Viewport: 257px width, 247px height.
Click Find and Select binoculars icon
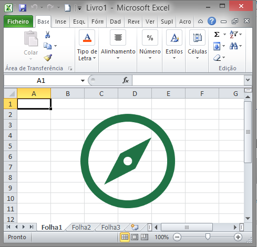pyautogui.click(x=234, y=46)
